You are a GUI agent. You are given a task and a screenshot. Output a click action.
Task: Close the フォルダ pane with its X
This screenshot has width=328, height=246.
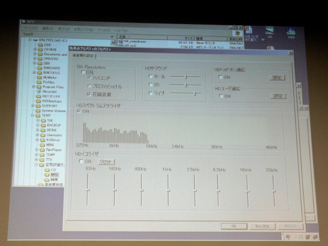112,36
